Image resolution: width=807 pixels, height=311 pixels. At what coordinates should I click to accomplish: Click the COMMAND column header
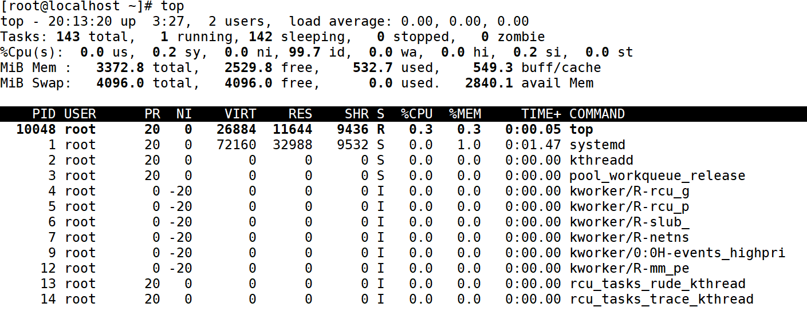coord(597,114)
